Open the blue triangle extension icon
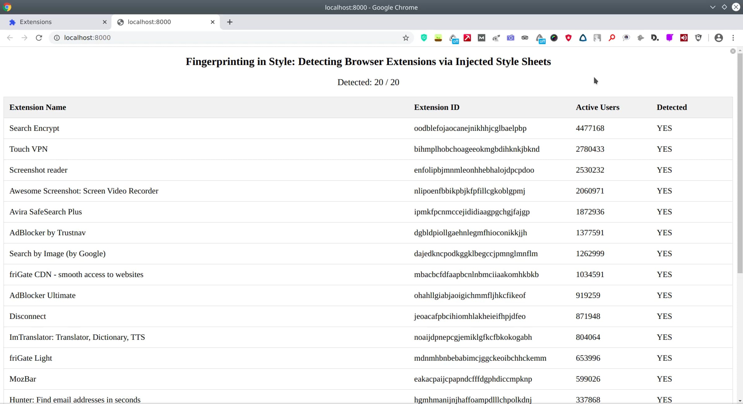 [583, 38]
